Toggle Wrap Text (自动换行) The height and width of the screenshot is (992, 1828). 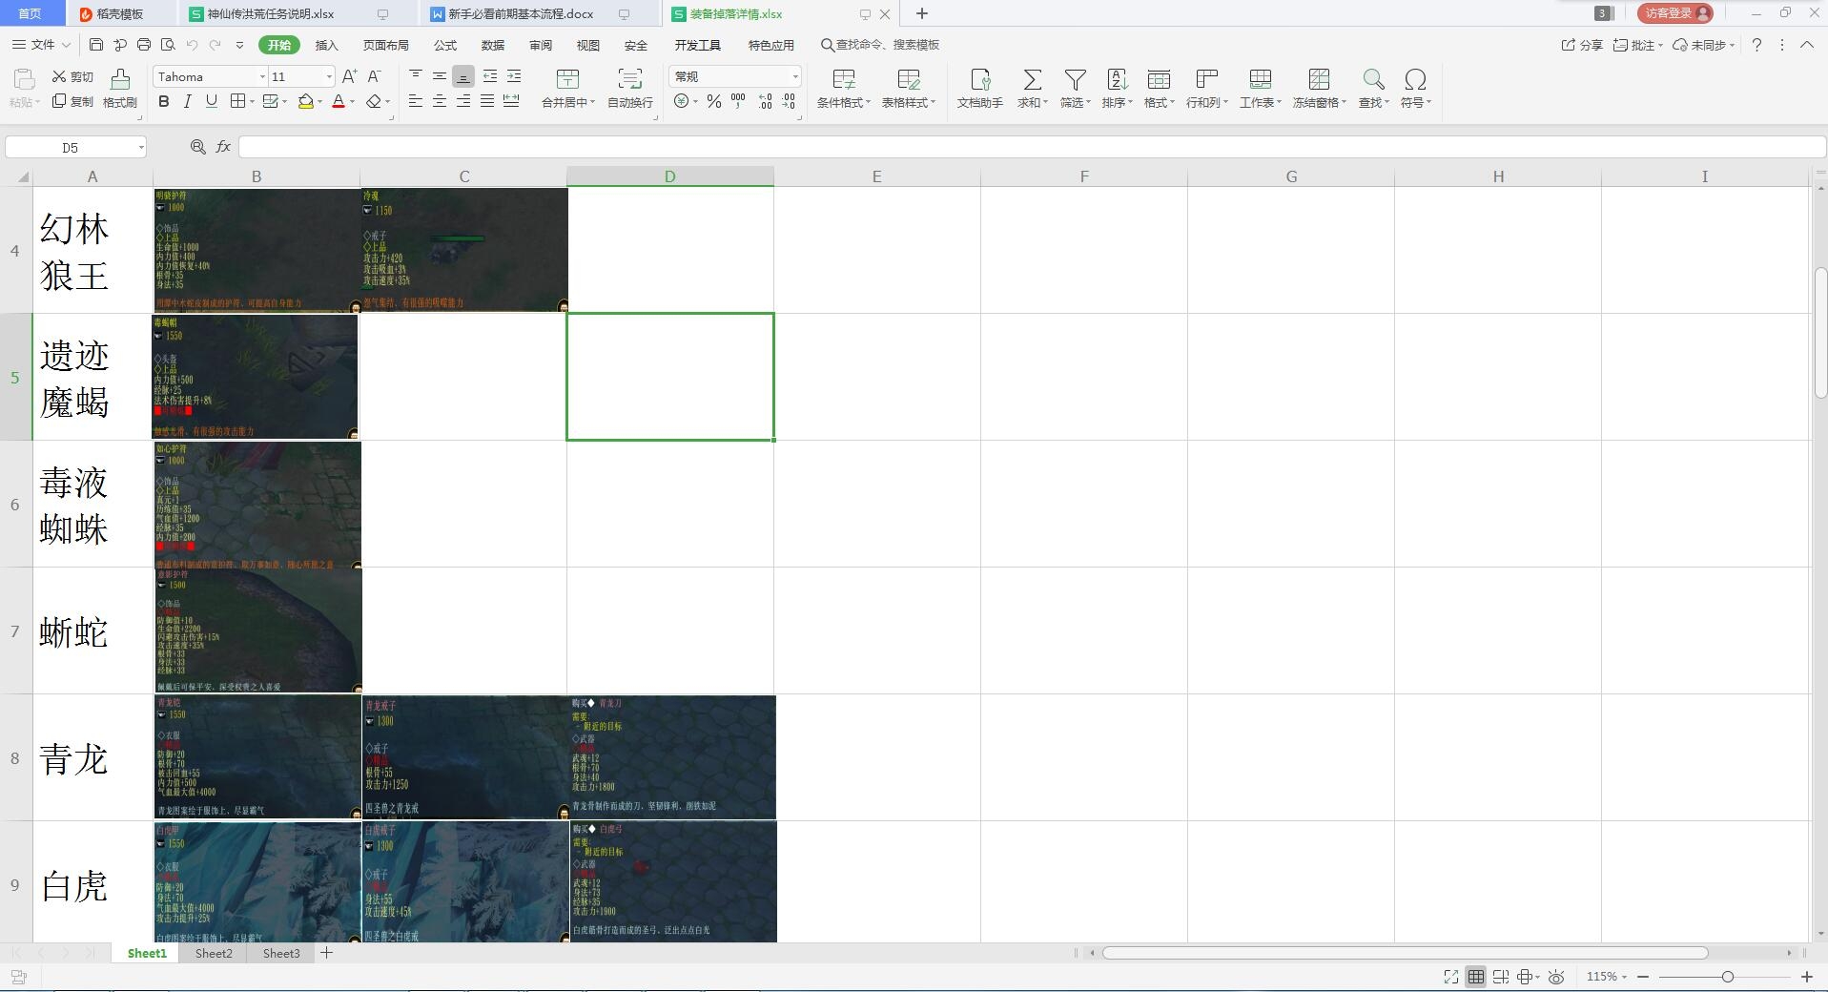tap(630, 89)
